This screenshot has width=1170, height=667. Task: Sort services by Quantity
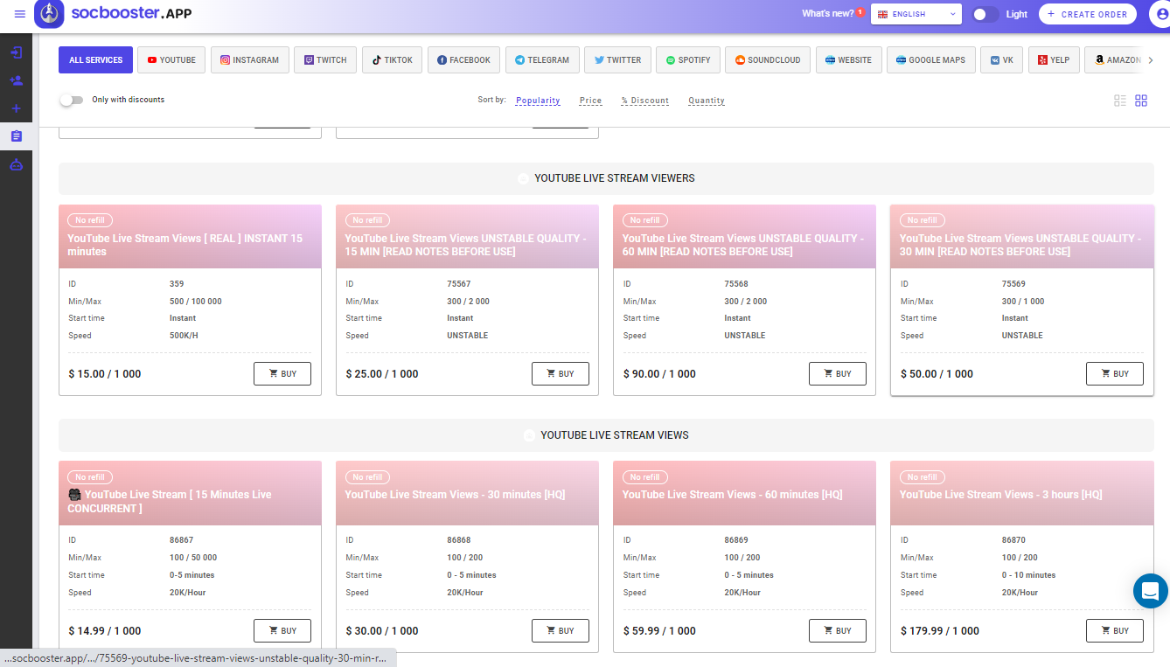[707, 101]
